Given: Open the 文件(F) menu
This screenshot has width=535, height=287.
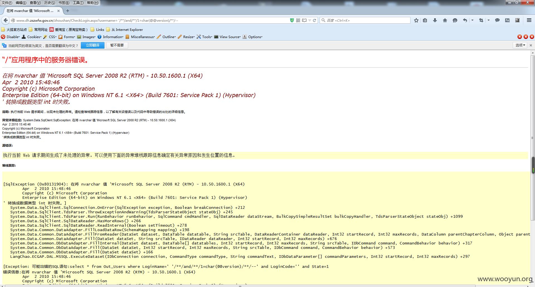Looking at the screenshot, I should pyautogui.click(x=7, y=3).
